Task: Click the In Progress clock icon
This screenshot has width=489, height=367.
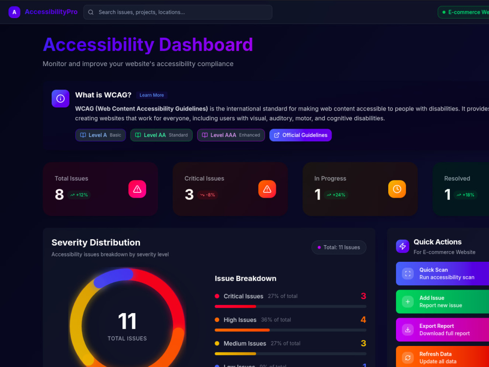Action: [397, 189]
